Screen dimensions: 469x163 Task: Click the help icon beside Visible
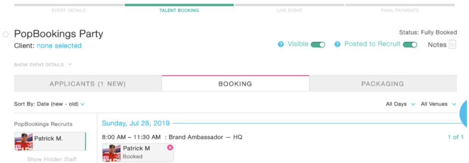[281, 44]
